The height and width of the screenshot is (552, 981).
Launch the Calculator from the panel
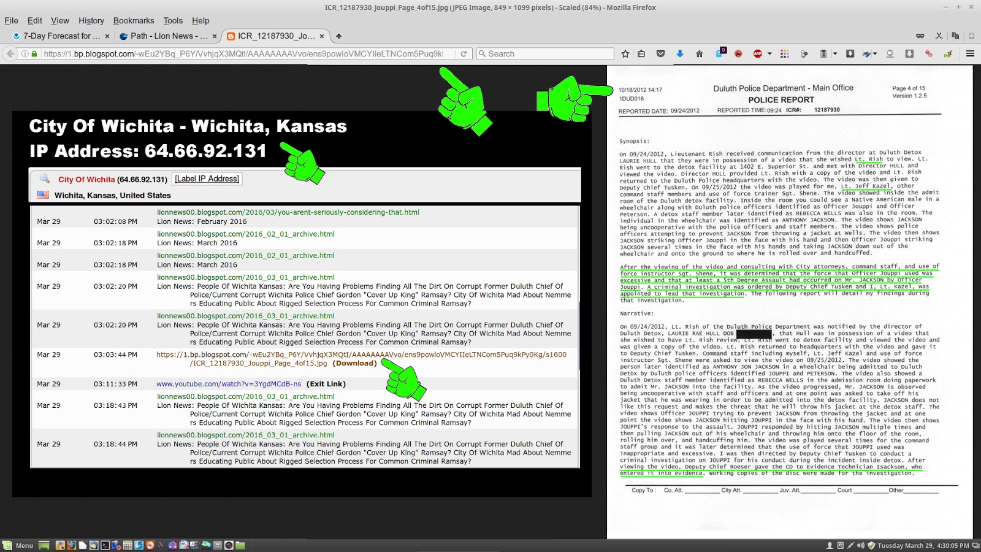pos(128,545)
